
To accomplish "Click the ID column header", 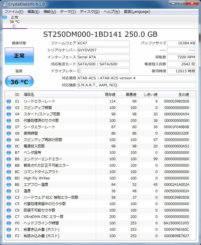I will [17, 94].
